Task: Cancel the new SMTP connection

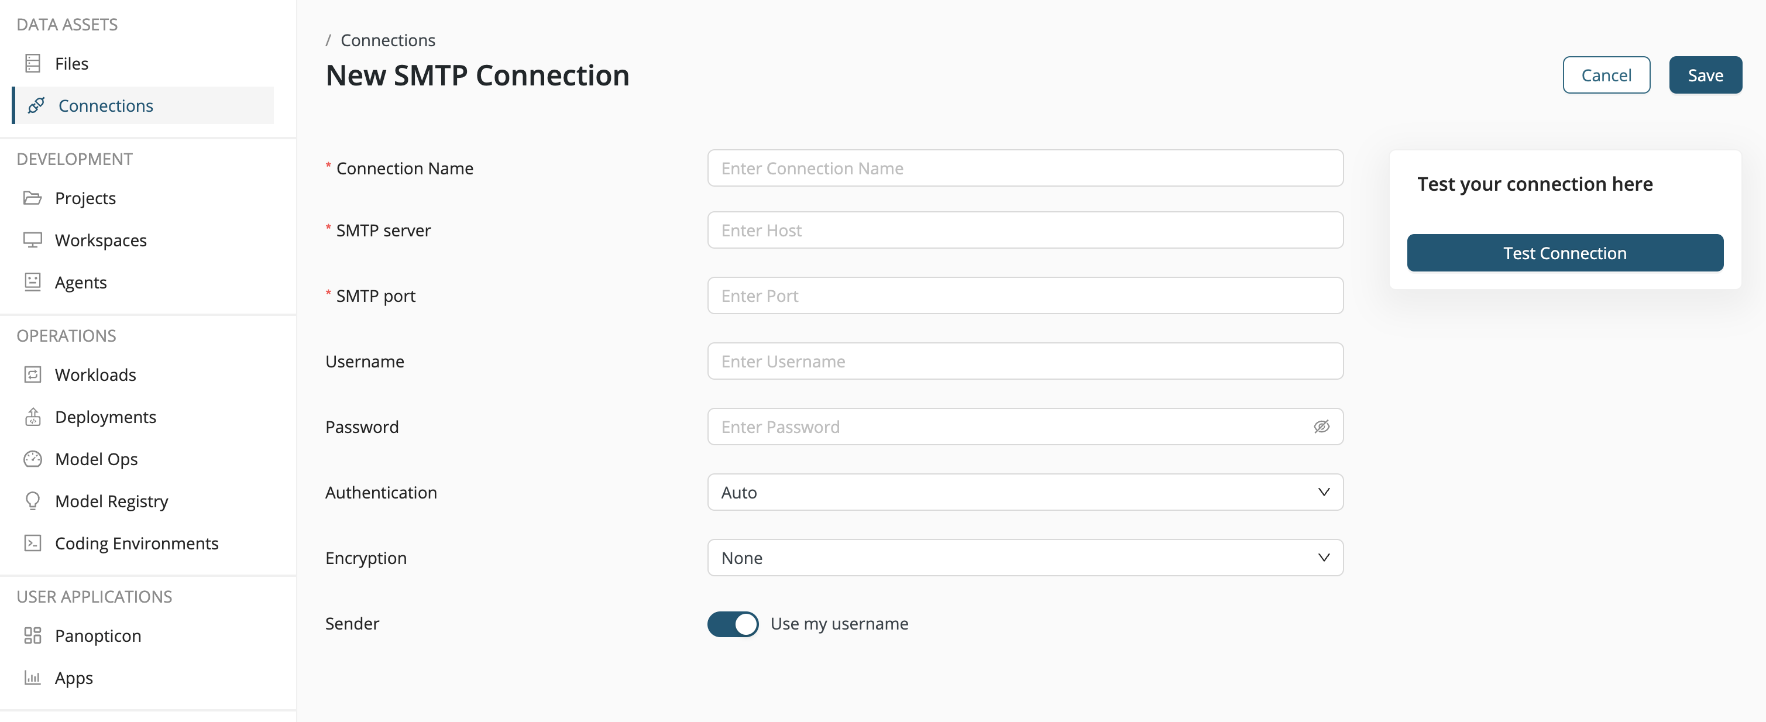Action: 1606,75
